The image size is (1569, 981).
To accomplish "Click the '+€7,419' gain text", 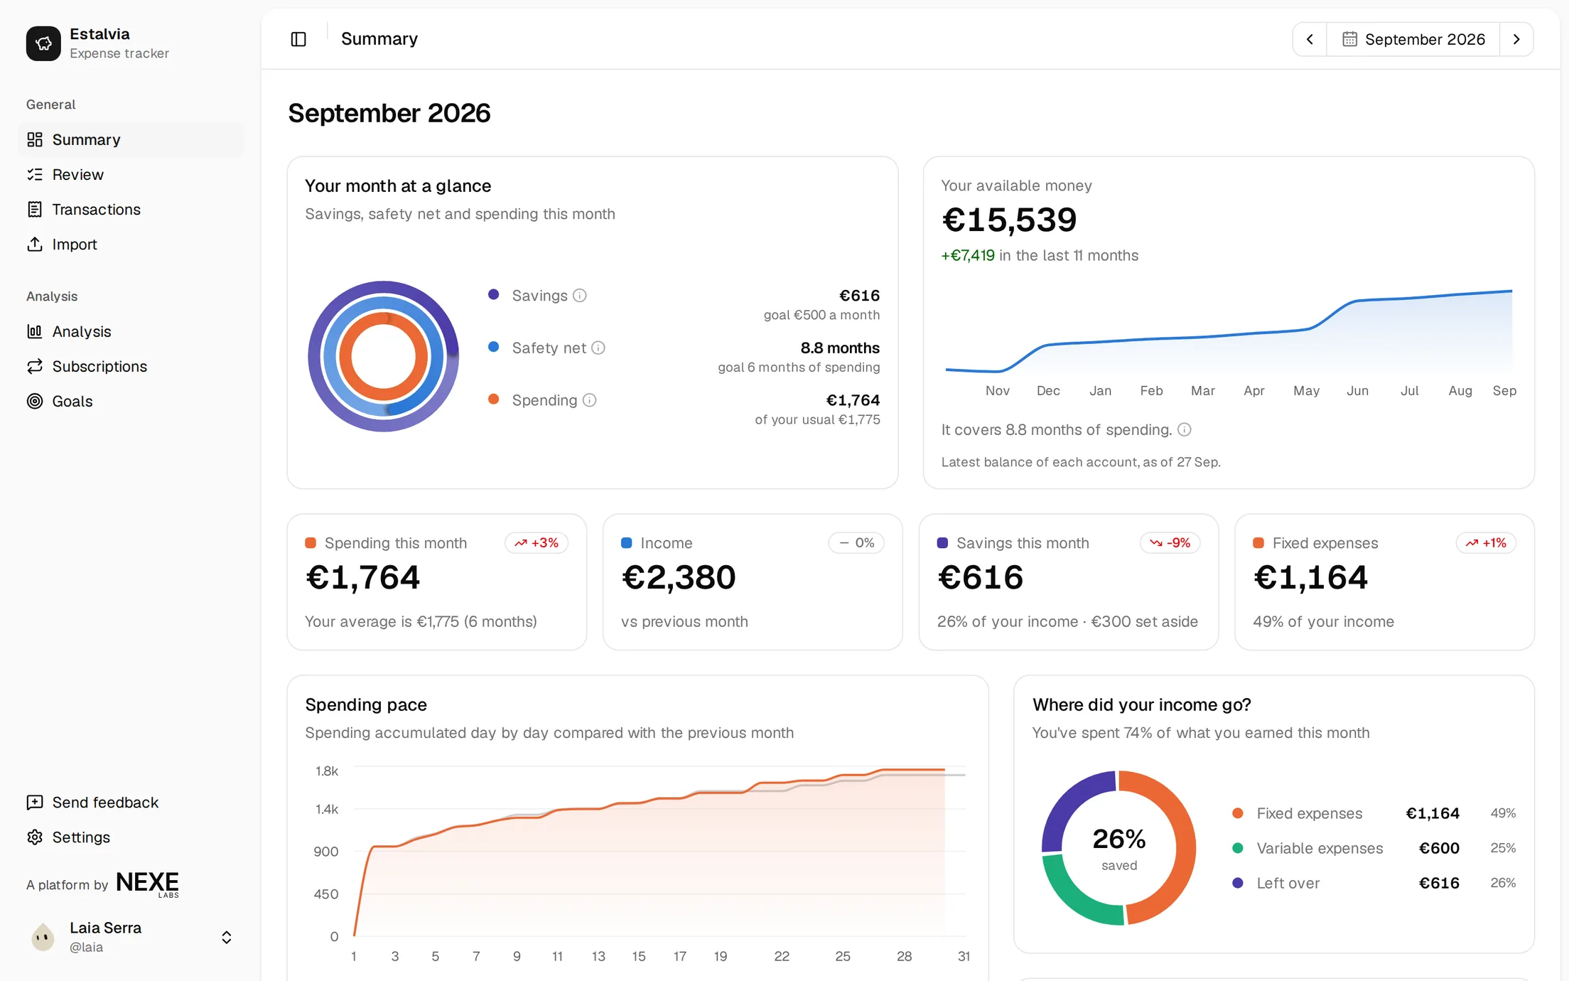I will (x=968, y=255).
